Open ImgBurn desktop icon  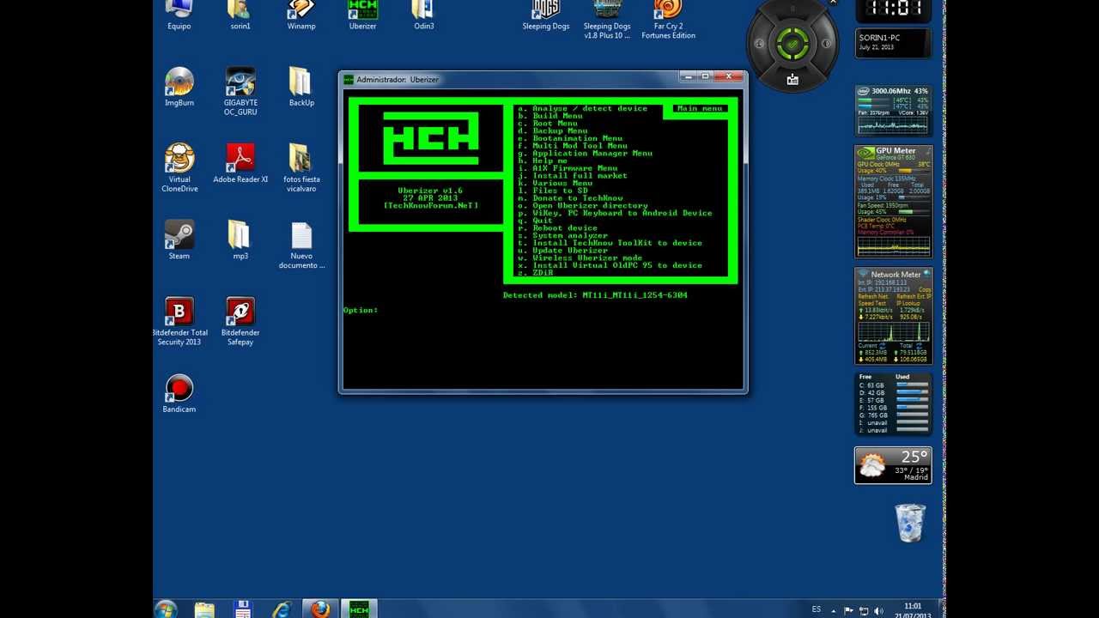179,87
